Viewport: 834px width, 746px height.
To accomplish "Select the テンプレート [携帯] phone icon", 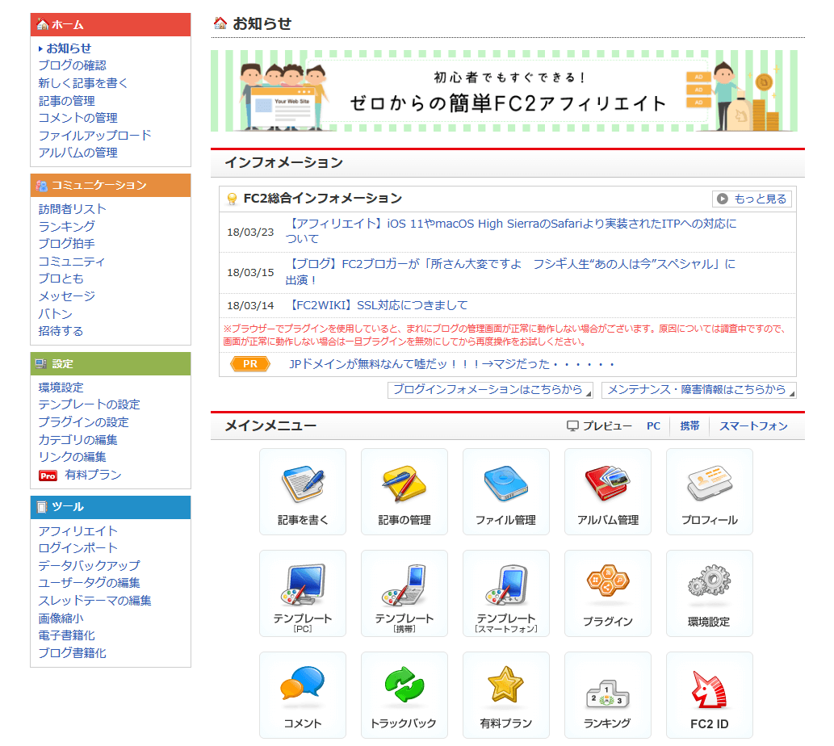I will (404, 593).
